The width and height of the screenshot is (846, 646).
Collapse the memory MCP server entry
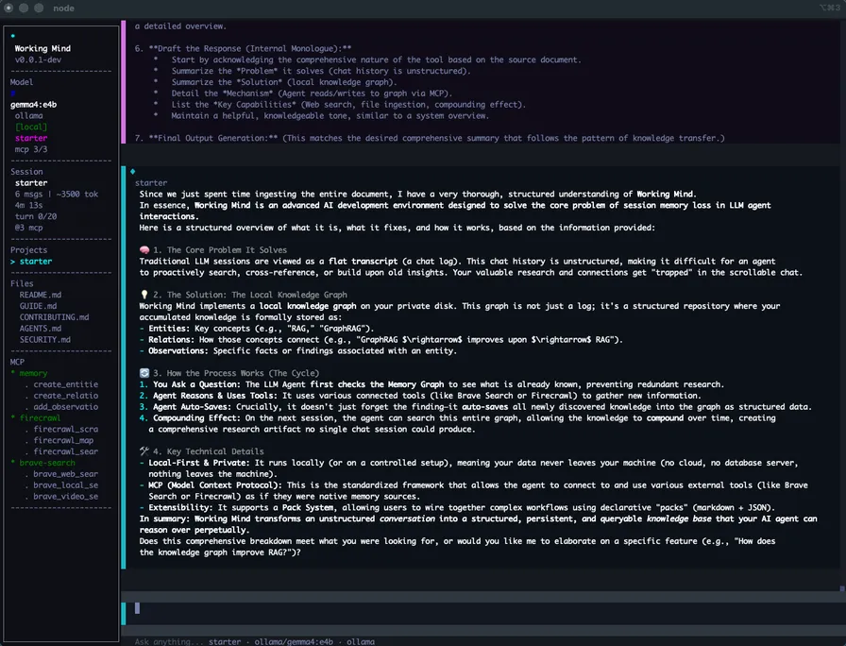tap(29, 373)
